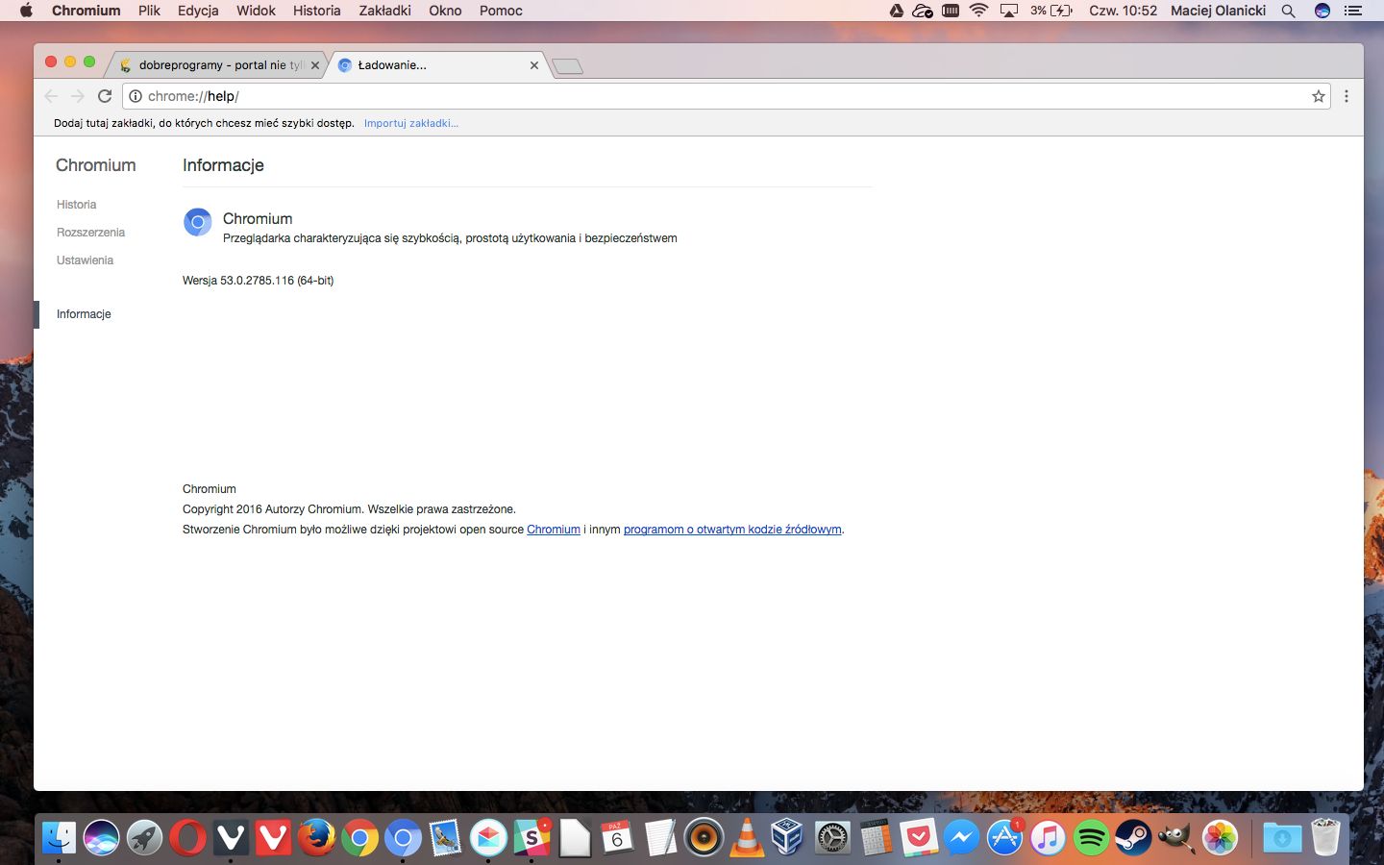Click the Copyright 2016 Autorzy Chromium text
This screenshot has width=1384, height=865.
(349, 509)
